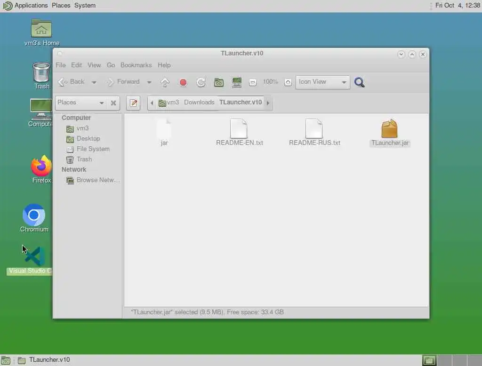Viewport: 482px width, 366px height.
Task: Go to Downloads in the path bar
Action: tap(199, 103)
